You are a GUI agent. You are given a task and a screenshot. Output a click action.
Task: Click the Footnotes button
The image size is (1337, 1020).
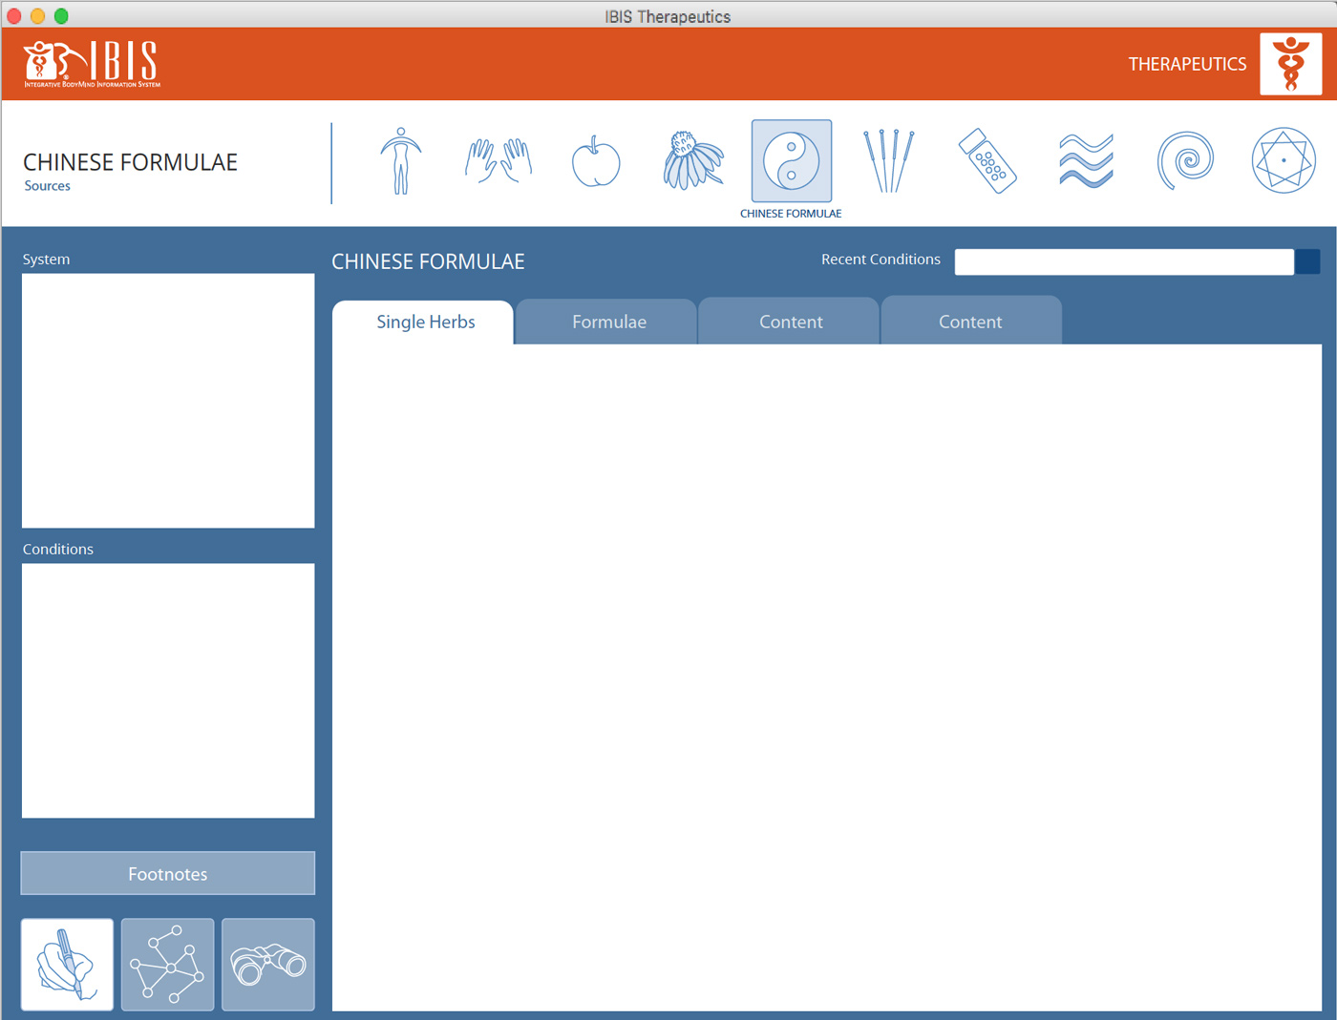pos(168,874)
